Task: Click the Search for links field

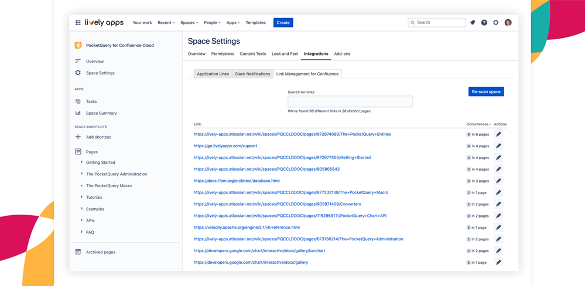Action: (x=350, y=101)
